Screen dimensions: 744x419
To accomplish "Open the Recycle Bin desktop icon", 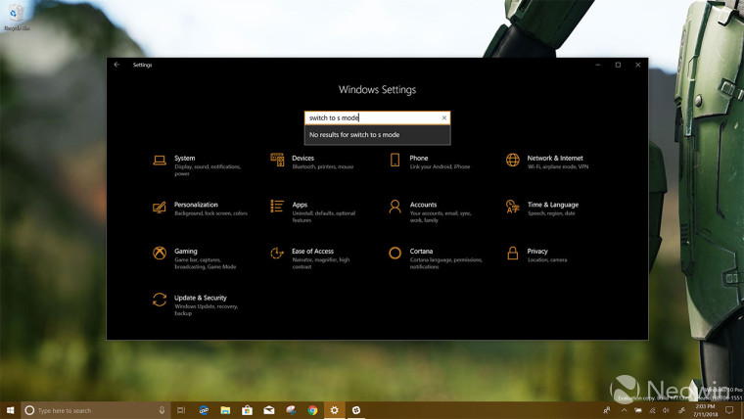I will 17,17.
